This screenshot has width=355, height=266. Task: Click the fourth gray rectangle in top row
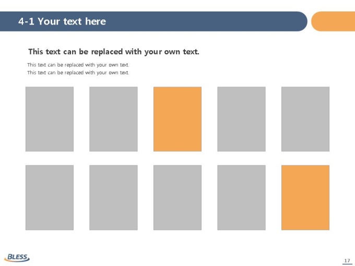point(241,119)
